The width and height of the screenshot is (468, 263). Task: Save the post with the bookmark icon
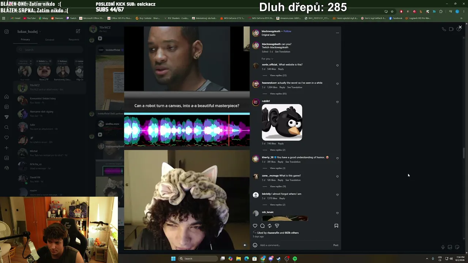point(336,226)
